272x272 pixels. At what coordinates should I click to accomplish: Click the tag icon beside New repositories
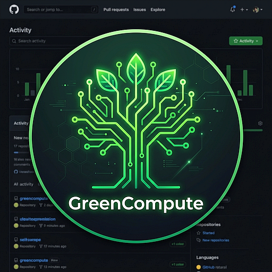tap(199, 240)
